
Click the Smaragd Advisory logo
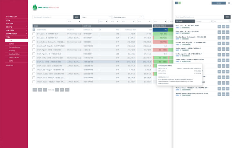click(45, 7)
